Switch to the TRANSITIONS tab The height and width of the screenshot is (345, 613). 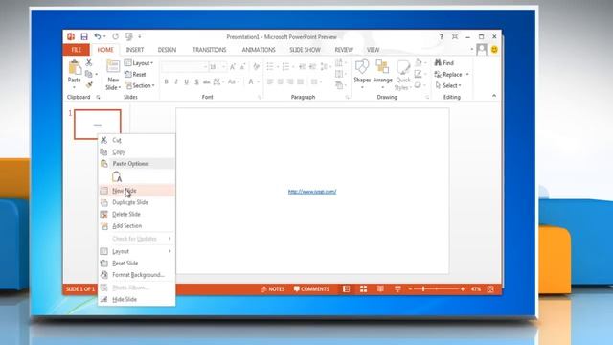[x=209, y=50]
